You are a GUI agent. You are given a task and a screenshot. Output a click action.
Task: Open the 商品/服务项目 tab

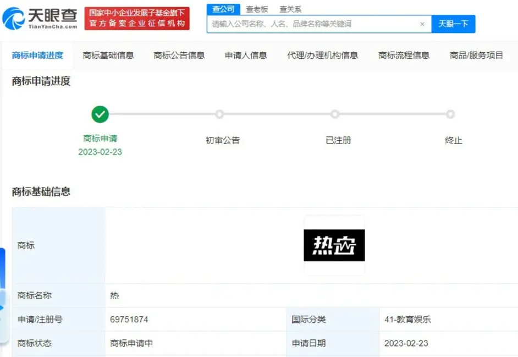point(476,55)
